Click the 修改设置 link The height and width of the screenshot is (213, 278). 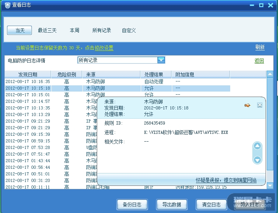[104, 48]
